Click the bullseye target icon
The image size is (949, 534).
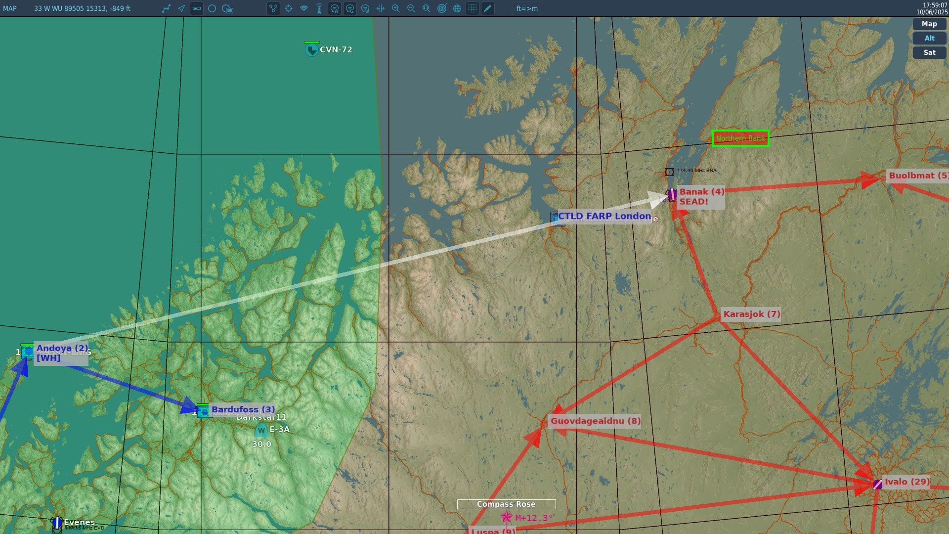442,8
